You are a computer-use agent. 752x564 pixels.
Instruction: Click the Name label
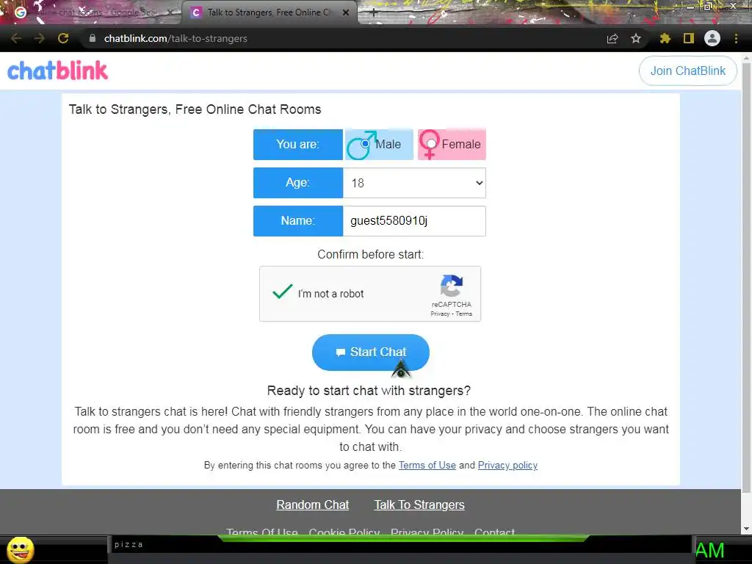(298, 220)
